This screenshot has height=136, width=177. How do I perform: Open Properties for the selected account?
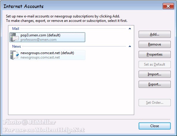click(154, 54)
